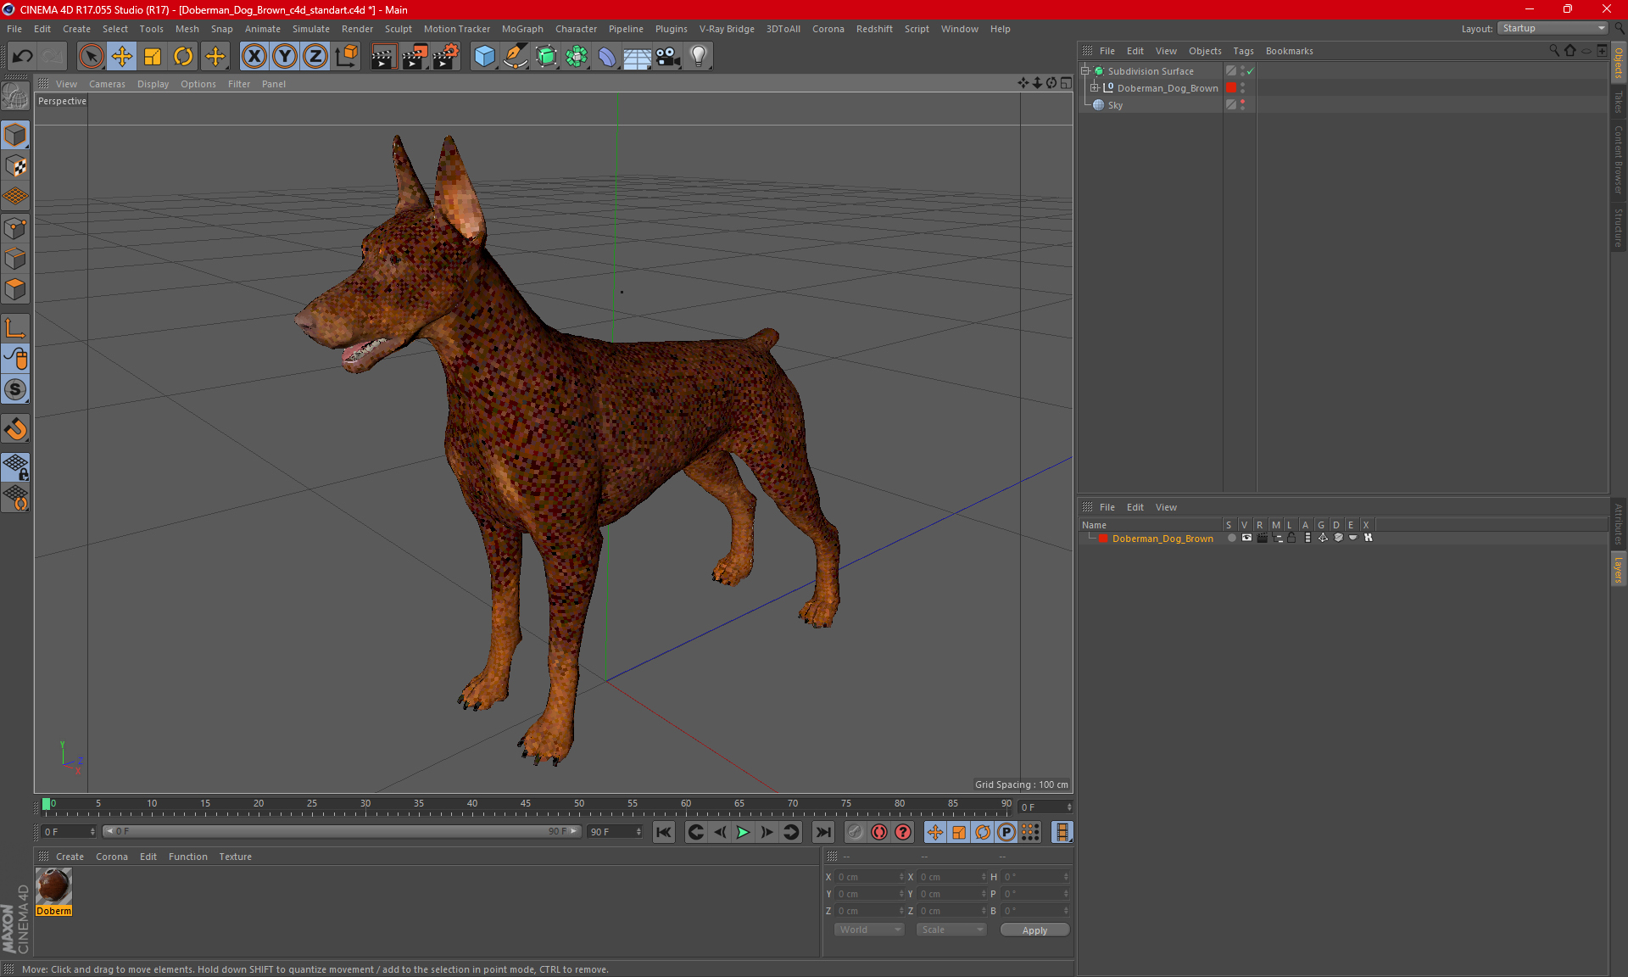Viewport: 1628px width, 977px height.
Task: Toggle layer Solo for Doberman_Dog_Brown
Action: tap(1231, 538)
